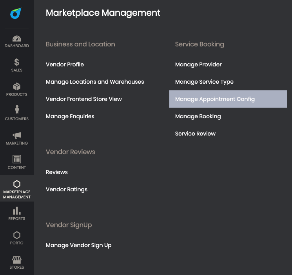
Task: Select Manage Enquiries menu entry
Action: [70, 116]
